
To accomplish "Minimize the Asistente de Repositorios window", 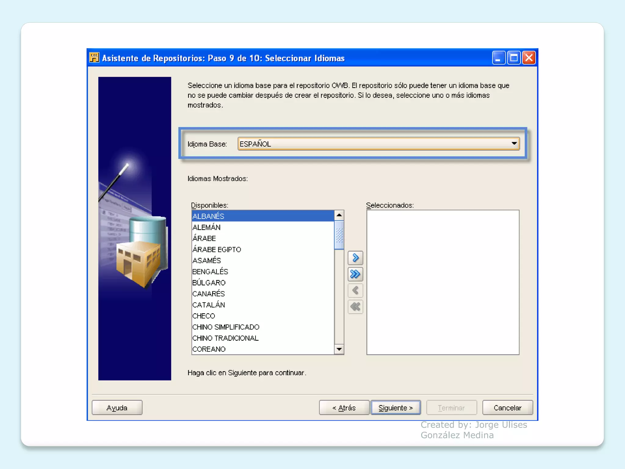I will click(x=498, y=58).
